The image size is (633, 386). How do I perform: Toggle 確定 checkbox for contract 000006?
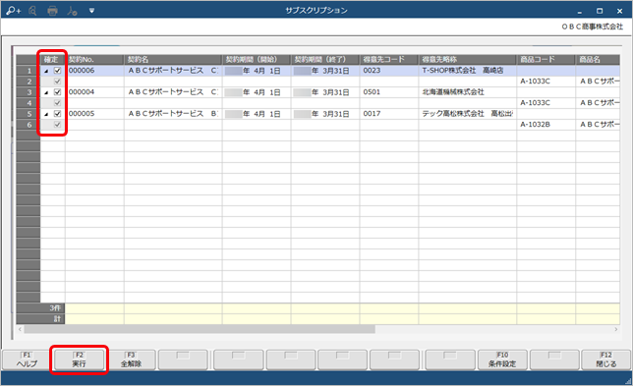click(x=57, y=71)
